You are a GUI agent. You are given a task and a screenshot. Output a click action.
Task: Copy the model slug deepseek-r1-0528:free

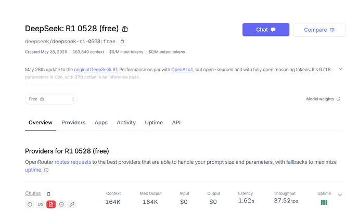click(x=122, y=42)
